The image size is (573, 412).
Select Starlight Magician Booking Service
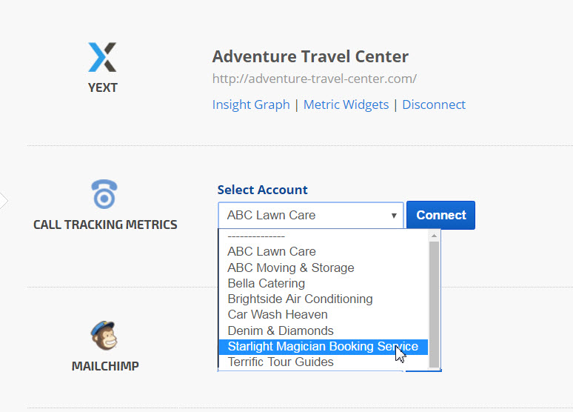[x=323, y=347]
